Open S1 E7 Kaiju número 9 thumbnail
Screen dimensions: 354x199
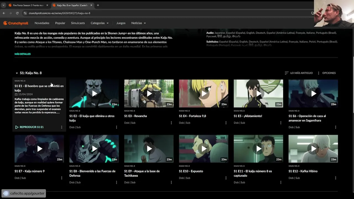(x=39, y=149)
